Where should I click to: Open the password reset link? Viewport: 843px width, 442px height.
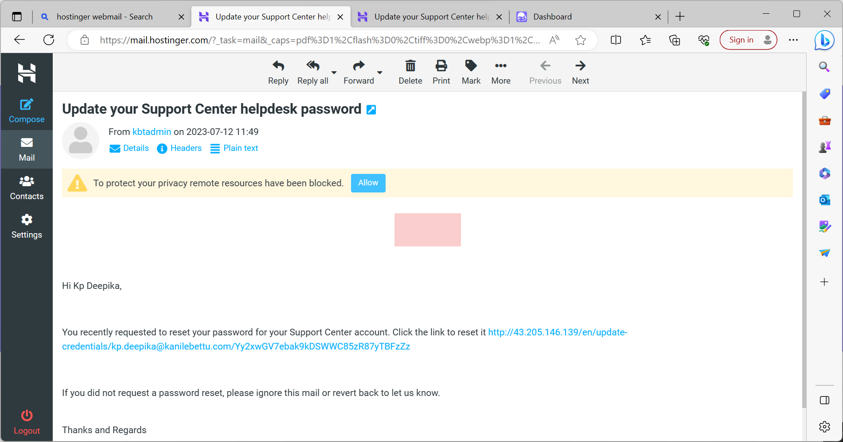click(x=344, y=339)
